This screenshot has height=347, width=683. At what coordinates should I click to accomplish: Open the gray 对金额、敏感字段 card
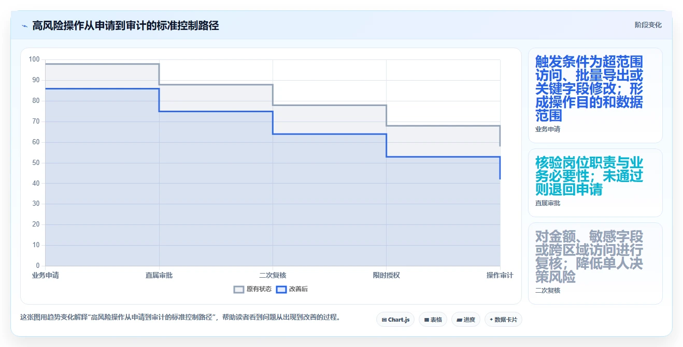(595, 263)
